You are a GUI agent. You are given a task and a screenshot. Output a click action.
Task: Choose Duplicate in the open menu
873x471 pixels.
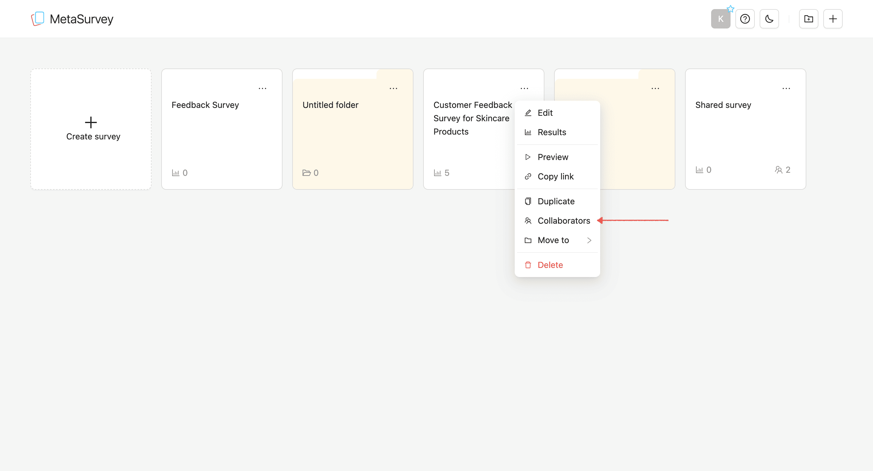[556, 201]
